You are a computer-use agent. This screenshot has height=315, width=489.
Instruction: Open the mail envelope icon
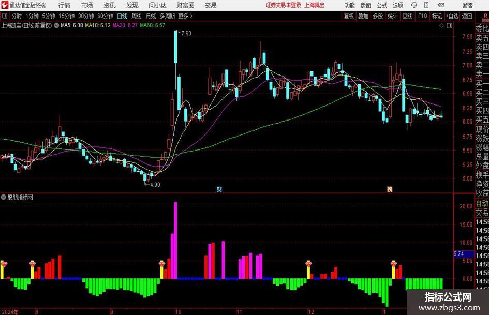(441, 5)
